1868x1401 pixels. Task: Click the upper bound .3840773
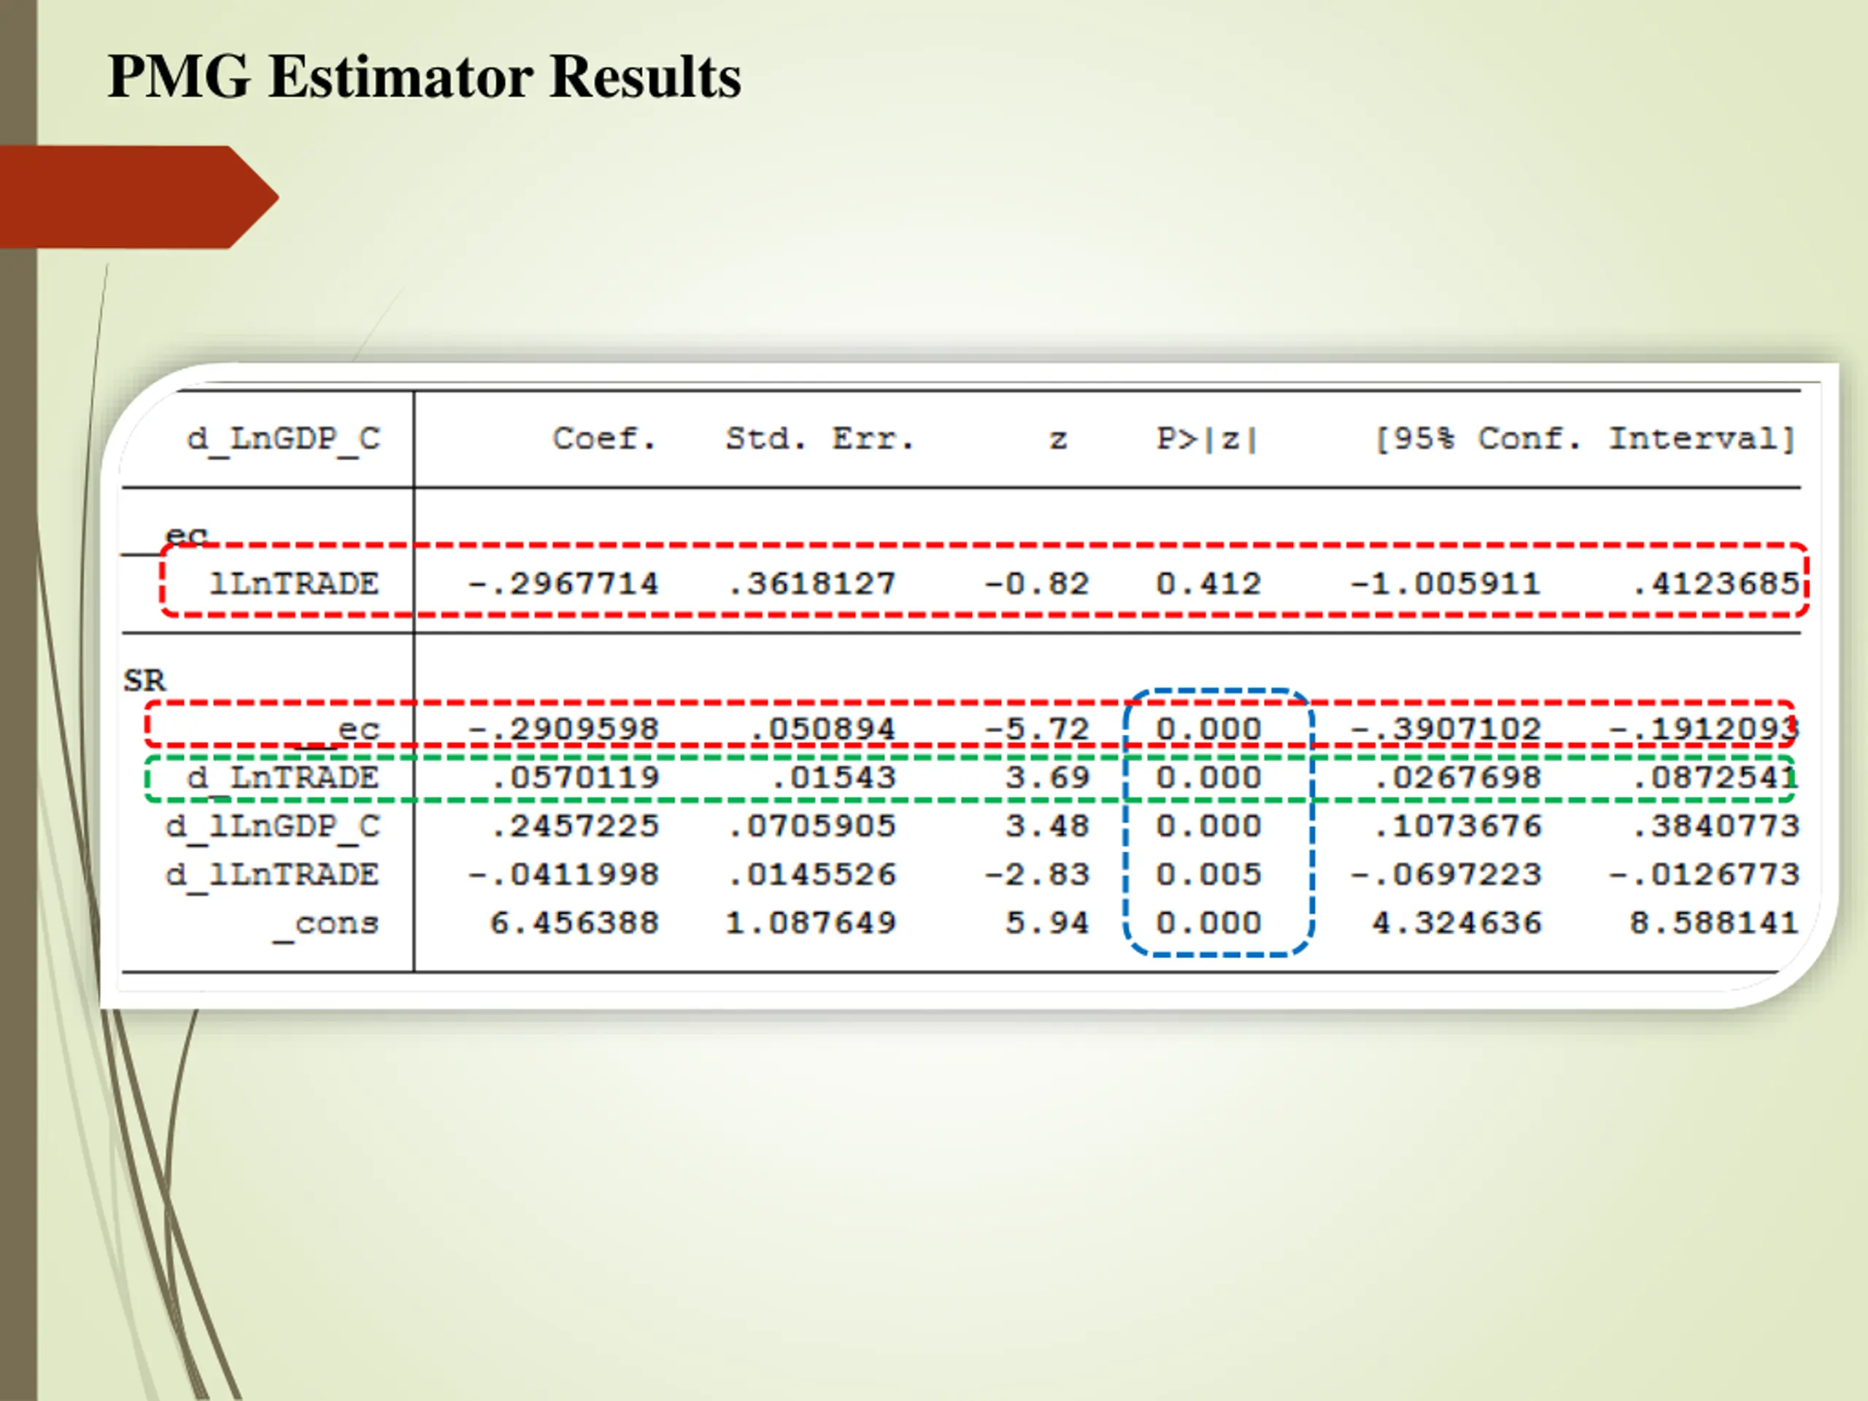(x=1715, y=826)
